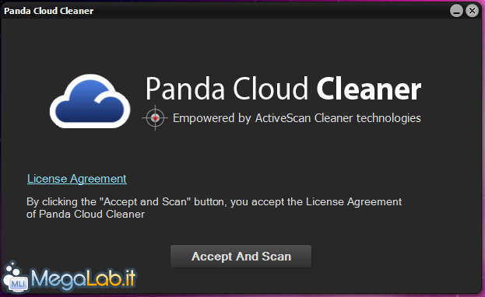Click the "Empowered by ActiveScan Cleaner technologies" tagline

pyautogui.click(x=297, y=118)
